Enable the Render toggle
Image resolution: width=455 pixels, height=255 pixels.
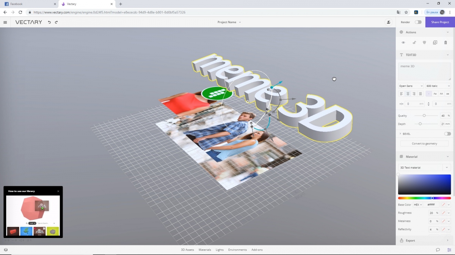[418, 22]
